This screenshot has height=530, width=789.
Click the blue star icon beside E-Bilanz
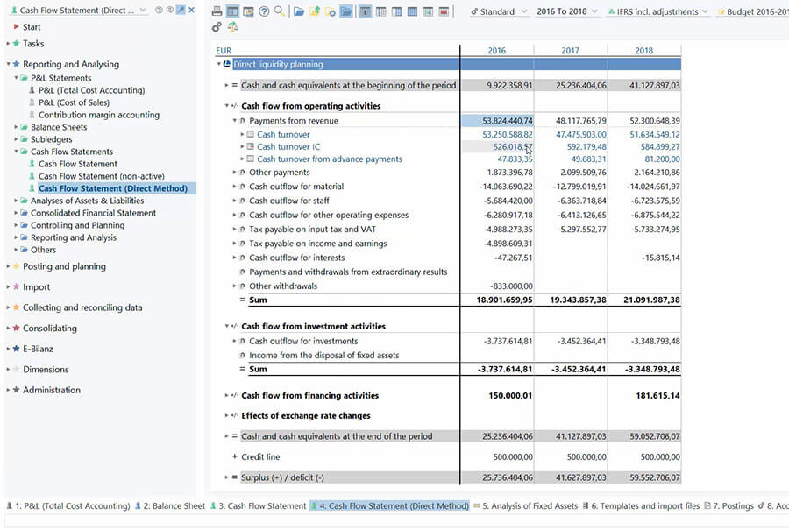[16, 349]
